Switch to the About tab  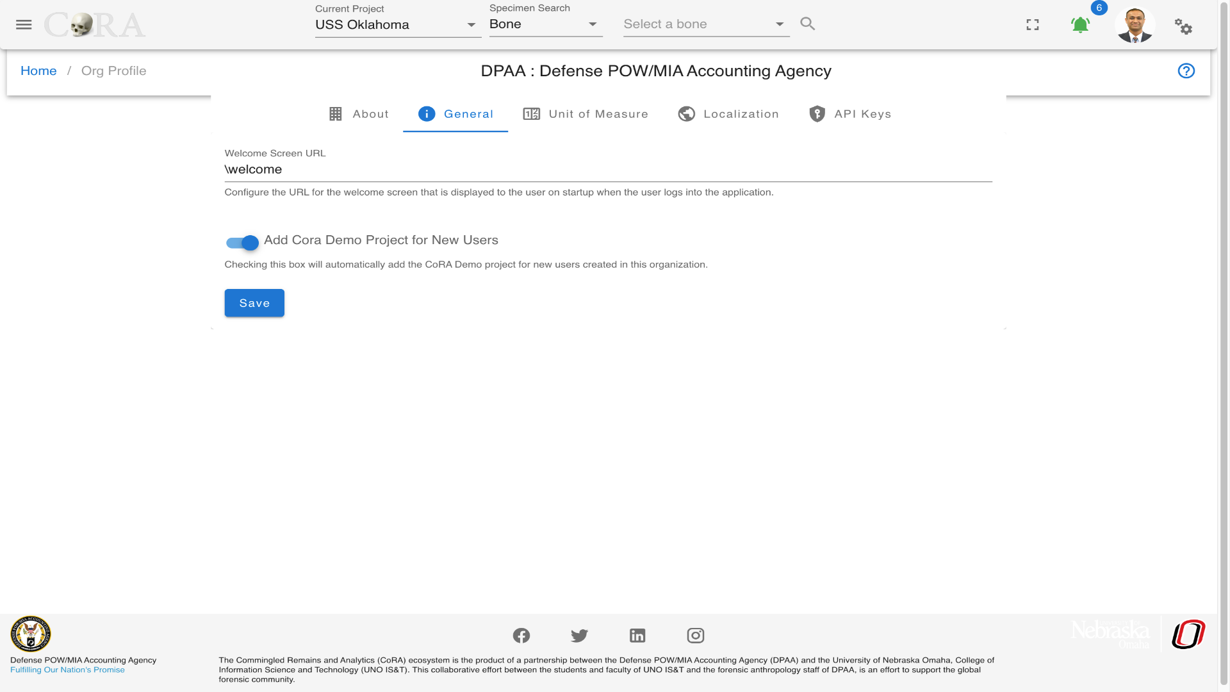coord(359,114)
